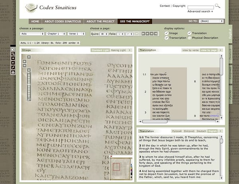
Task: Switch the translation to the Ελληνικά tab
Action: [x=189, y=131]
